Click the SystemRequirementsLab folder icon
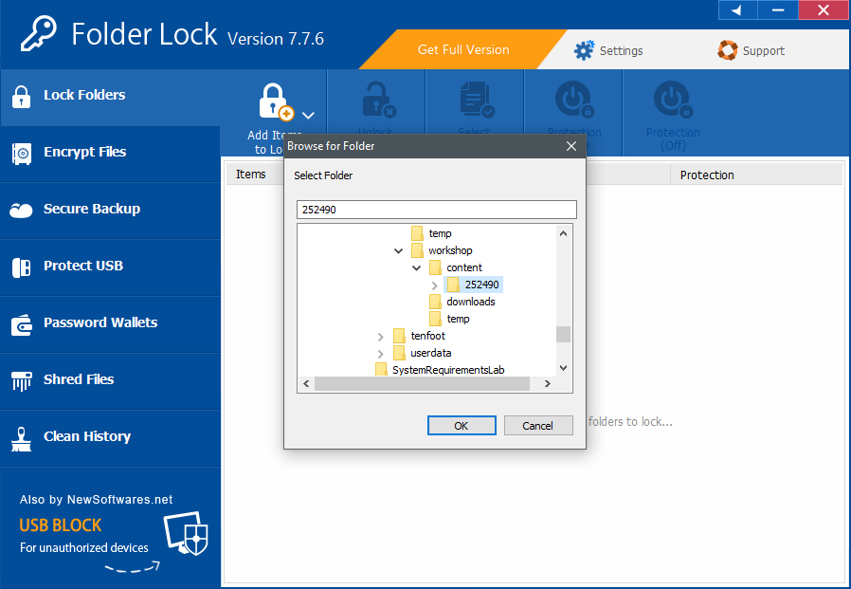851x589 pixels. pos(381,370)
